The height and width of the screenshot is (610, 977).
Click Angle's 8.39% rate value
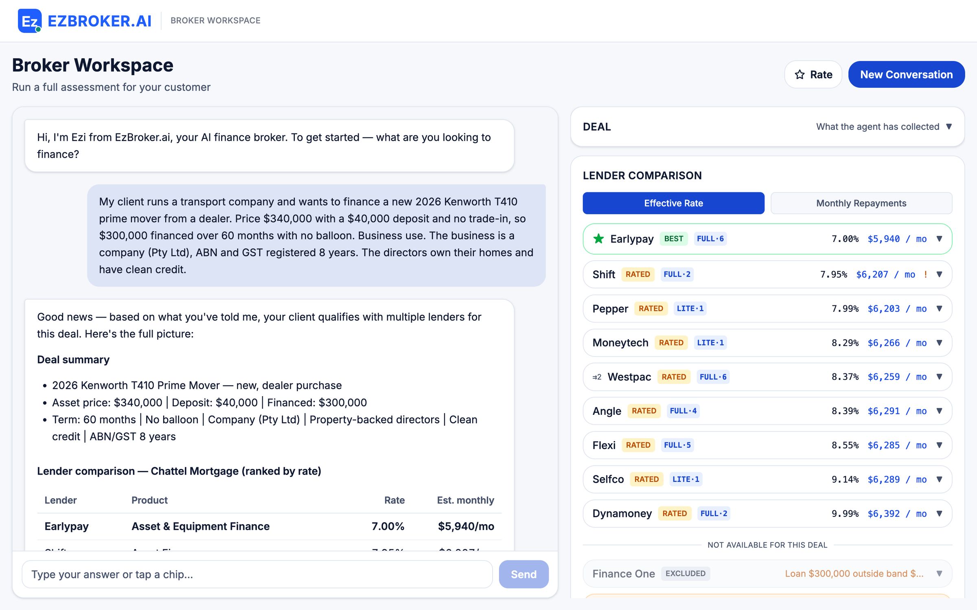(845, 411)
